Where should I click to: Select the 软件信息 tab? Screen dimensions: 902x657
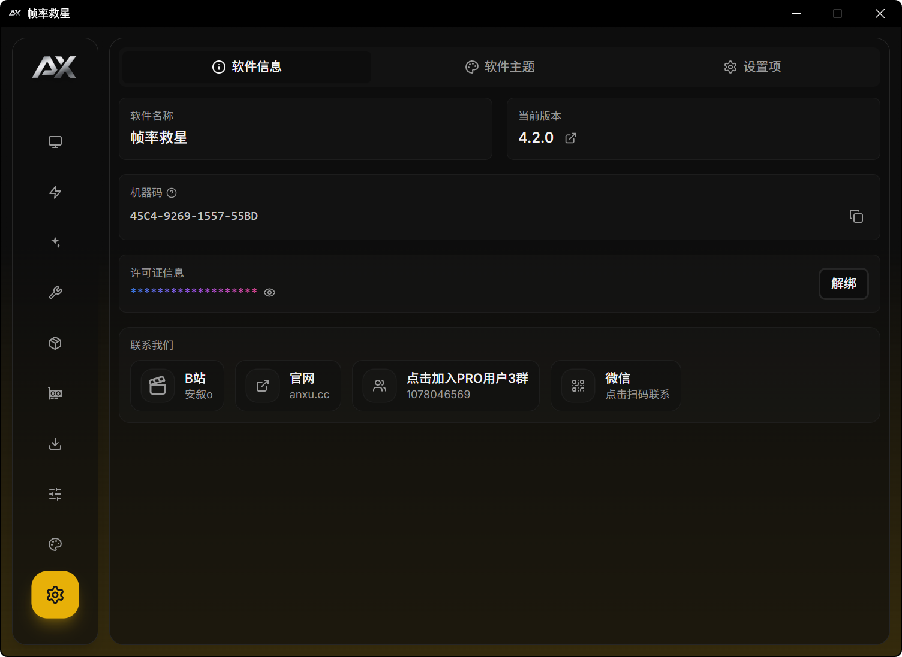tap(246, 67)
